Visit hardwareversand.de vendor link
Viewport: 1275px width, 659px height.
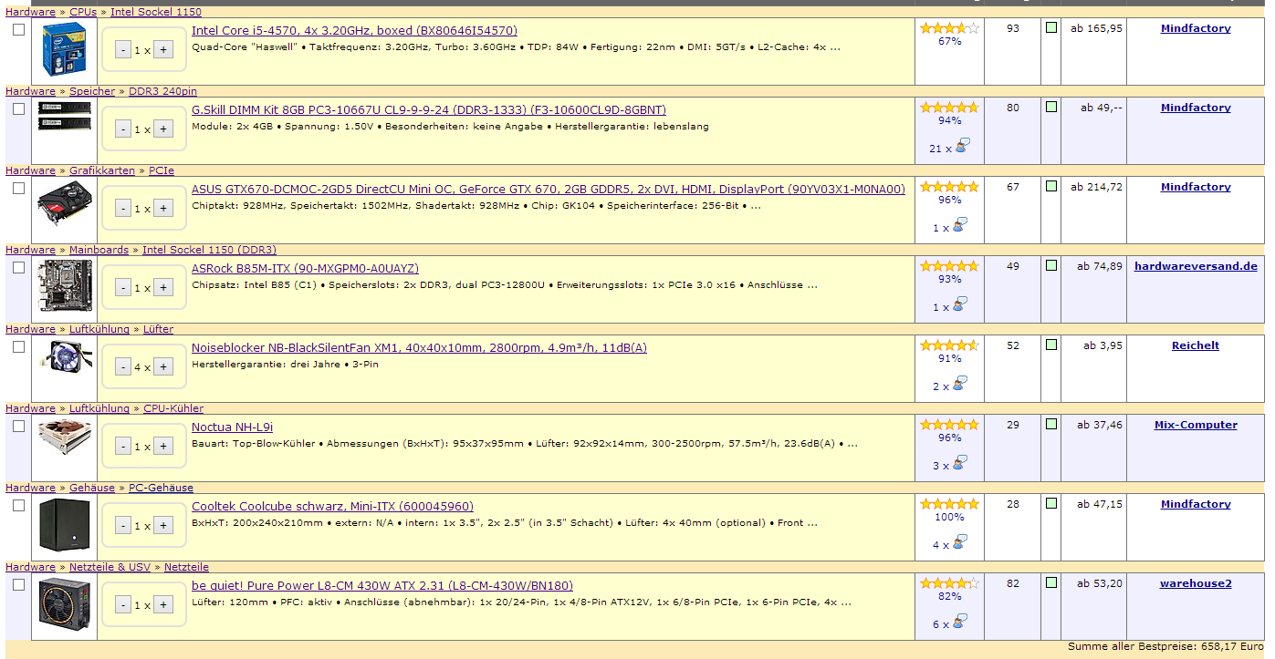pos(1196,266)
